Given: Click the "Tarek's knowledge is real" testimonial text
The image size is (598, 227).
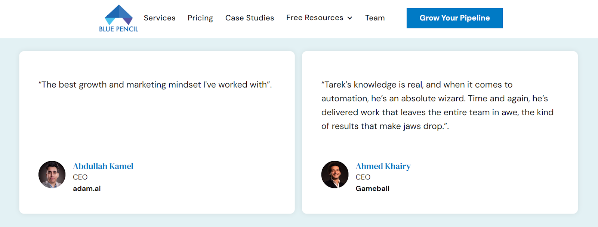Looking at the screenshot, I should 417,85.
